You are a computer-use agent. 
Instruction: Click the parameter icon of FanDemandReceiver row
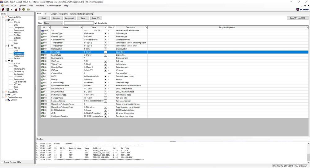[42, 116]
